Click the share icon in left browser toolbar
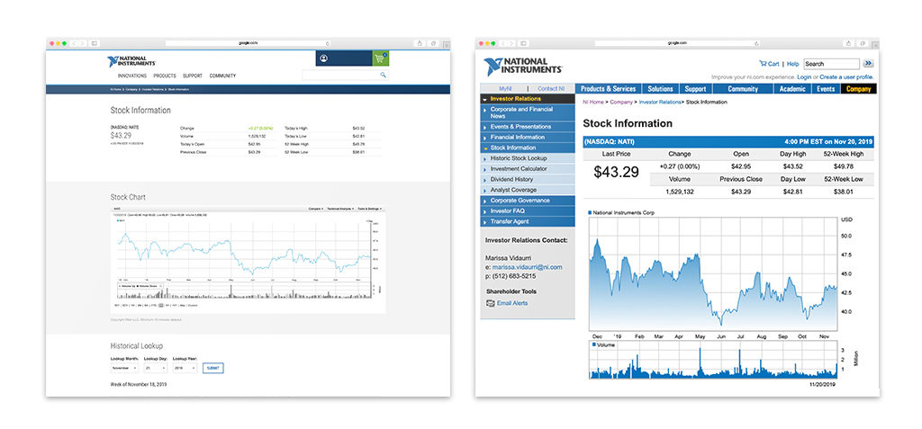This screenshot has height=429, width=922. pyautogui.click(x=420, y=43)
